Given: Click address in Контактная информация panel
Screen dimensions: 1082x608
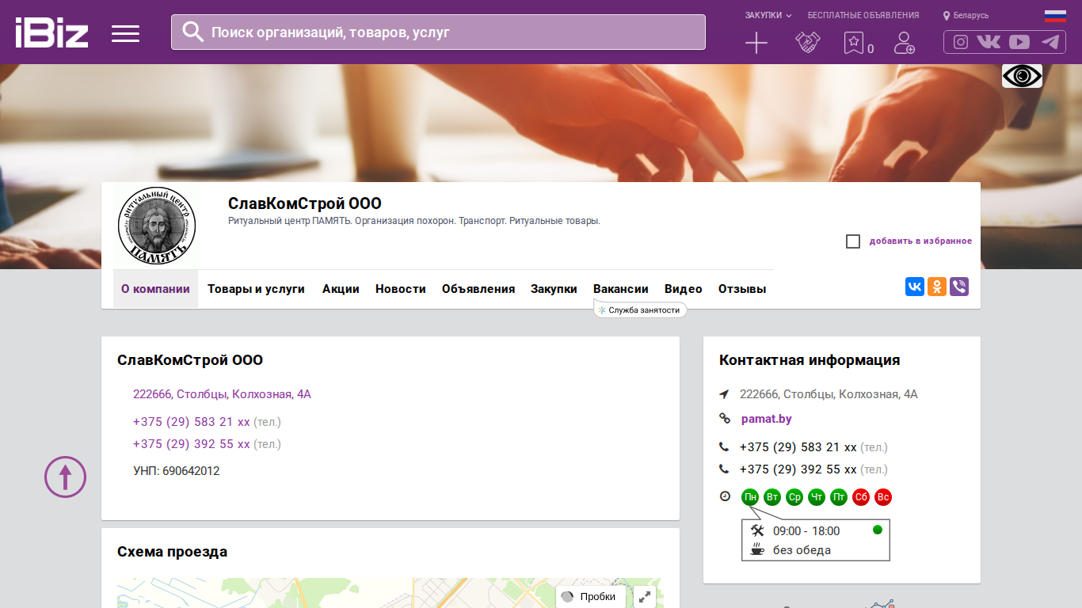Looking at the screenshot, I should [829, 394].
